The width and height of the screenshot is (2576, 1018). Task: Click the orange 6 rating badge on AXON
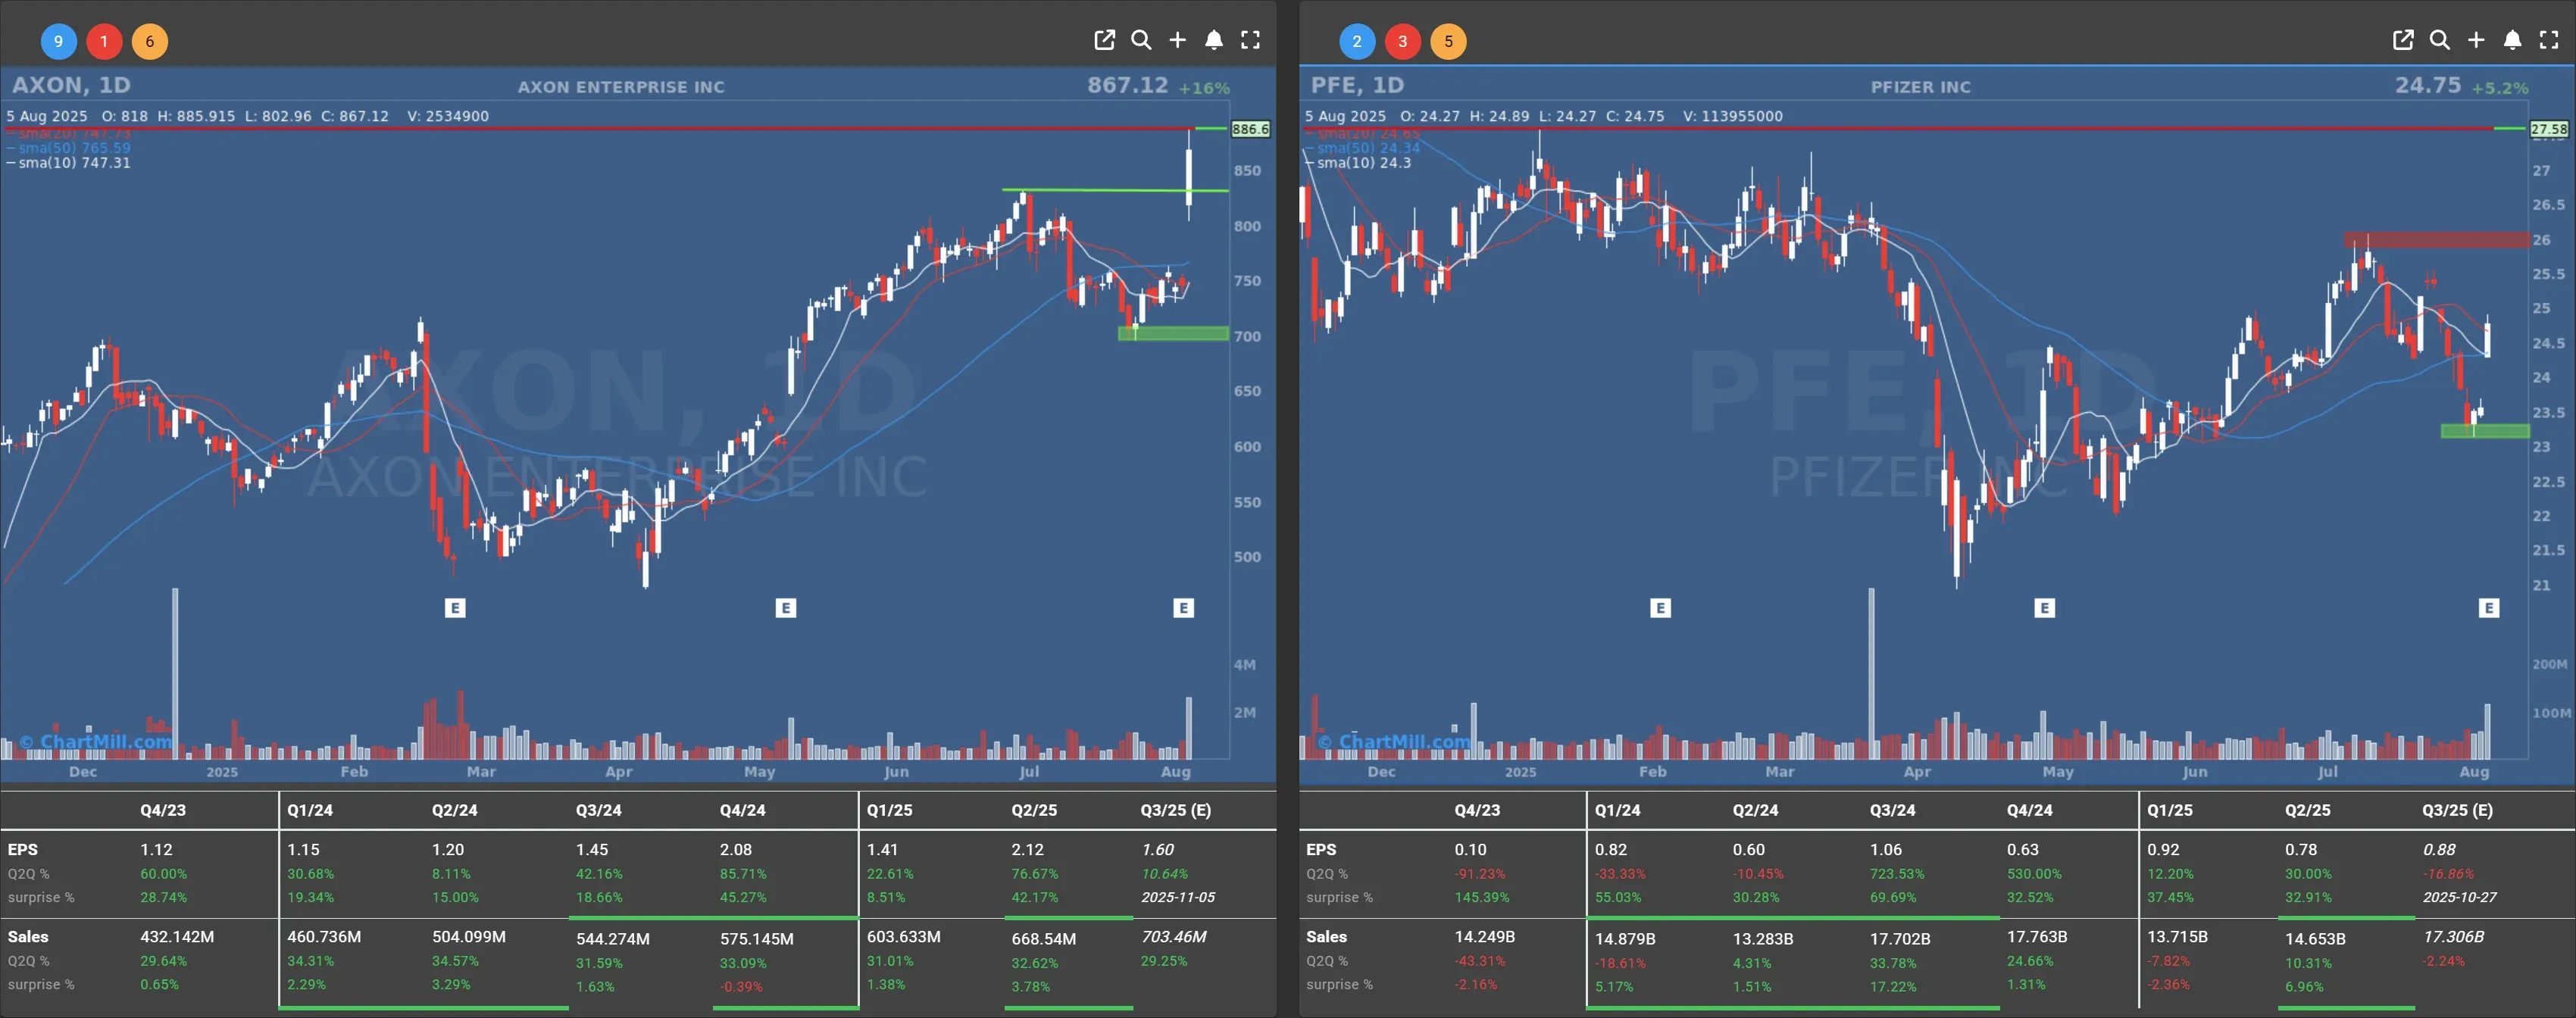click(150, 41)
